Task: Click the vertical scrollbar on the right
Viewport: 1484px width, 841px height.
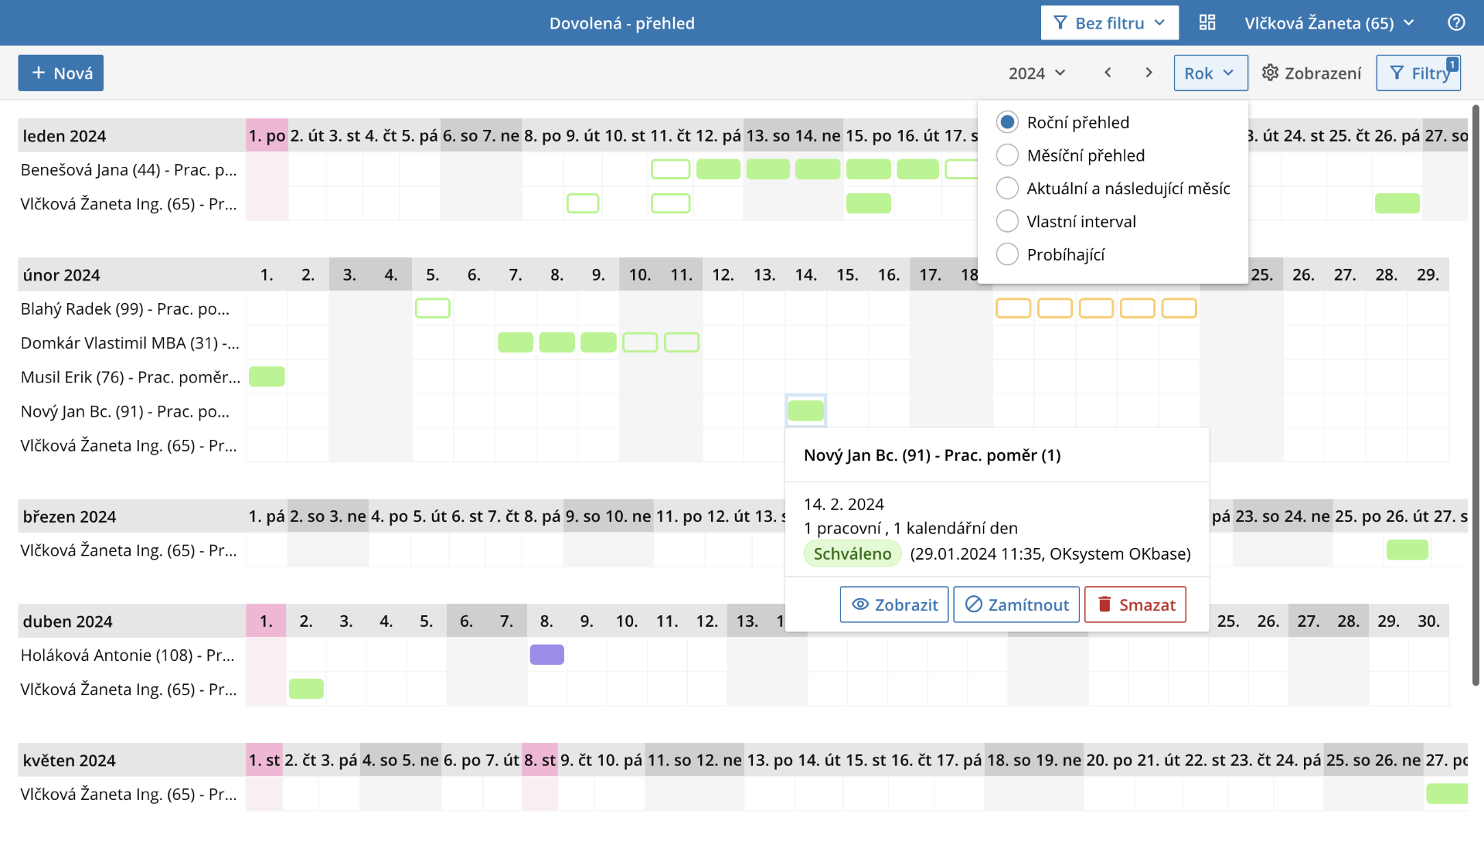Action: 1475,394
